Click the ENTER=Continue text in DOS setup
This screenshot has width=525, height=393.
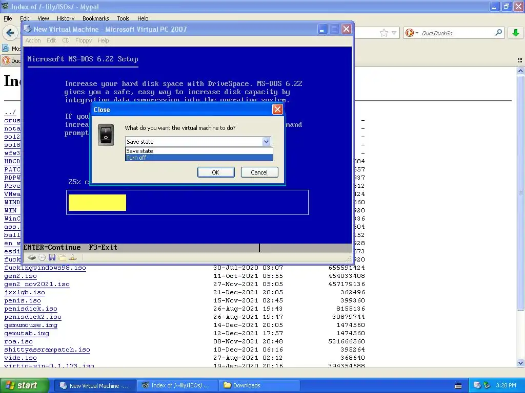pos(52,247)
